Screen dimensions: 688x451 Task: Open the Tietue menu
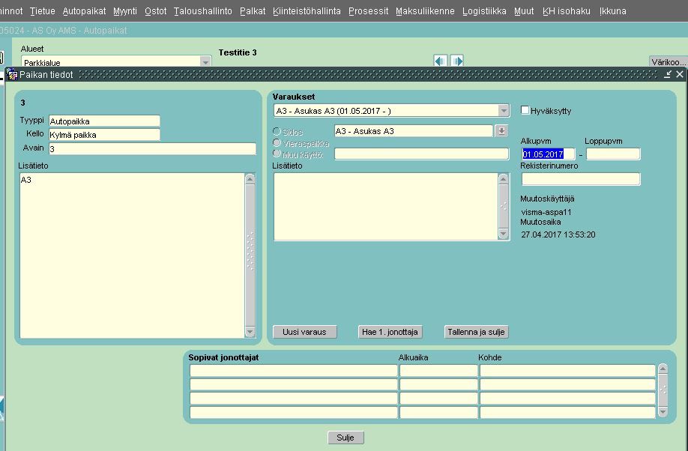(43, 11)
